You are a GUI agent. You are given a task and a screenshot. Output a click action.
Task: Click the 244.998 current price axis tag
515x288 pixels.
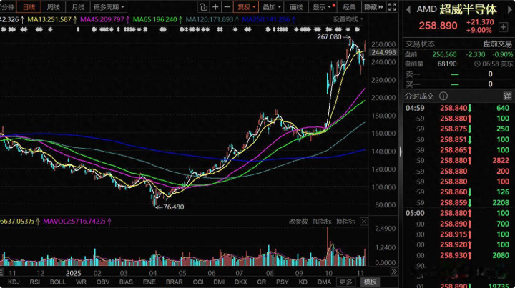tap(383, 52)
